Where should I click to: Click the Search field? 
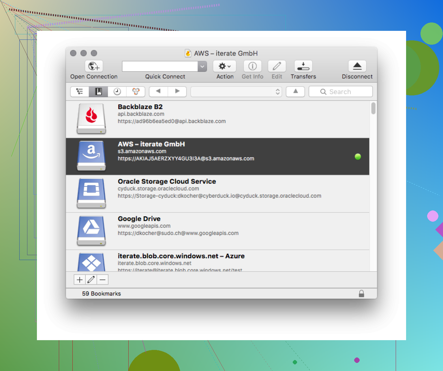(341, 92)
